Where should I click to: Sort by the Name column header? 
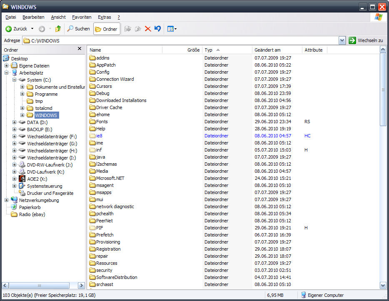click(x=125, y=50)
